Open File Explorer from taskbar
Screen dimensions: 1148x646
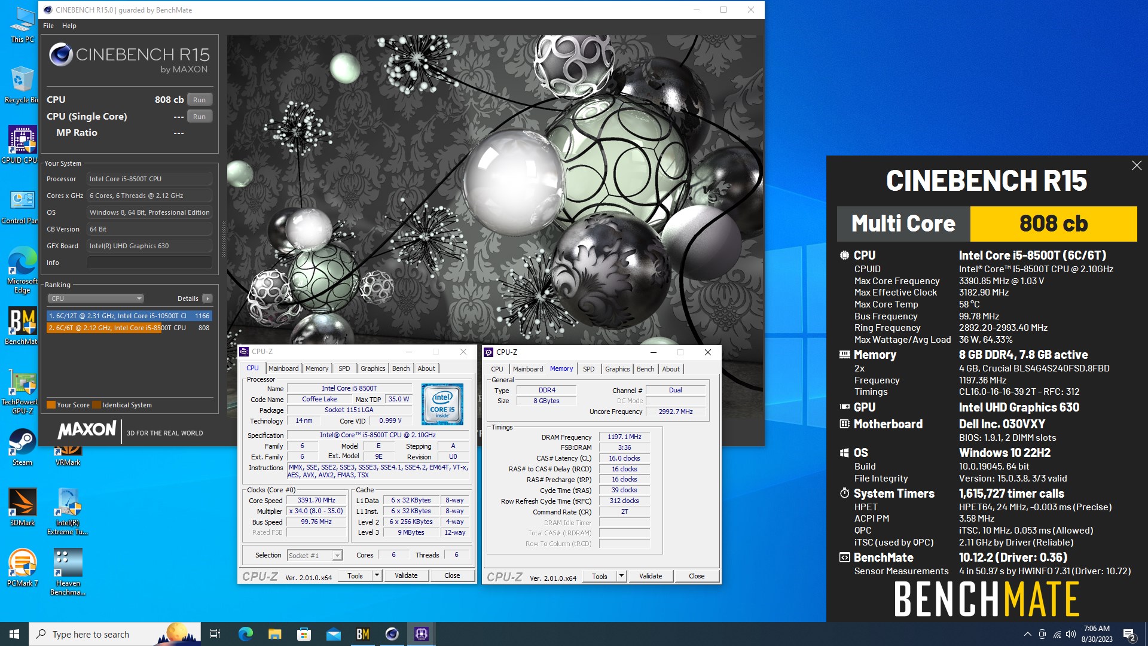(274, 634)
